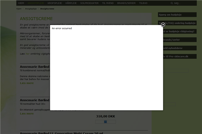The width and height of the screenshot is (202, 134).
Task: Follow the green her link in description
Action: (x=28, y=54)
